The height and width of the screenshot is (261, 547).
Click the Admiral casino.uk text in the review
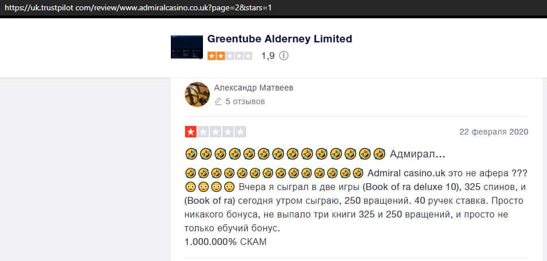click(x=407, y=173)
